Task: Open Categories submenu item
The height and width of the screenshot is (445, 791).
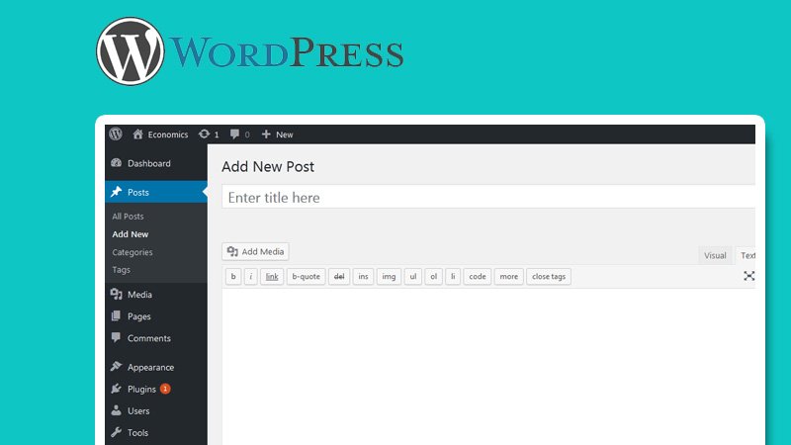Action: pyautogui.click(x=132, y=252)
